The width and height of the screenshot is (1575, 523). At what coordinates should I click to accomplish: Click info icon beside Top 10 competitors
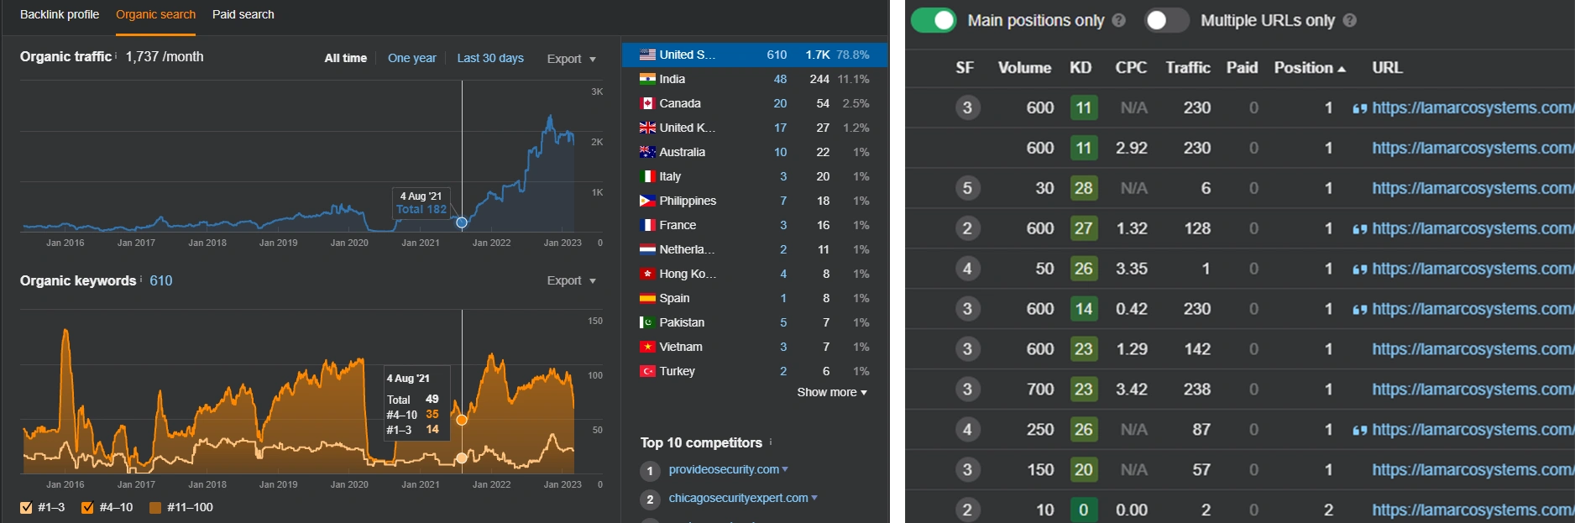(771, 442)
